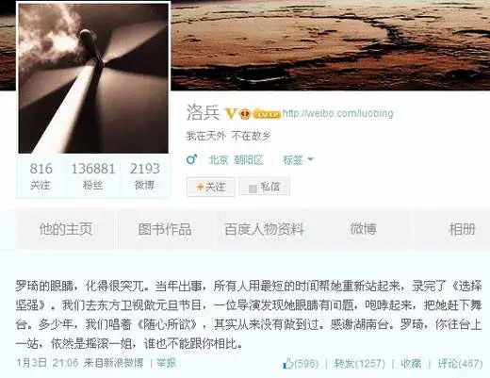The width and height of the screenshot is (490, 378).
Task: Click the orange V verified badge
Action: coord(231,113)
